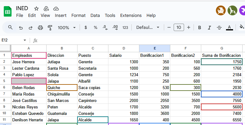Click the redo arrow icon
245x125 pixels.
[30, 28]
